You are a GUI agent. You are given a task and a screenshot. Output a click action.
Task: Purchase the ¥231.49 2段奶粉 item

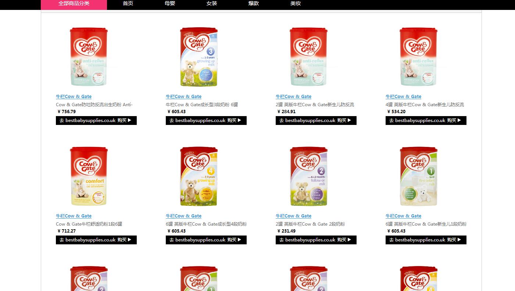316,240
